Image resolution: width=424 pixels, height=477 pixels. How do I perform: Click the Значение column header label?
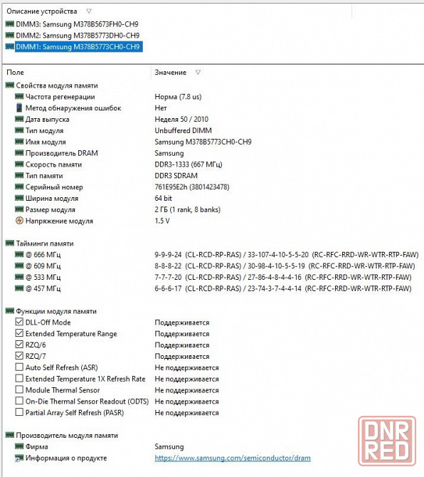point(171,73)
